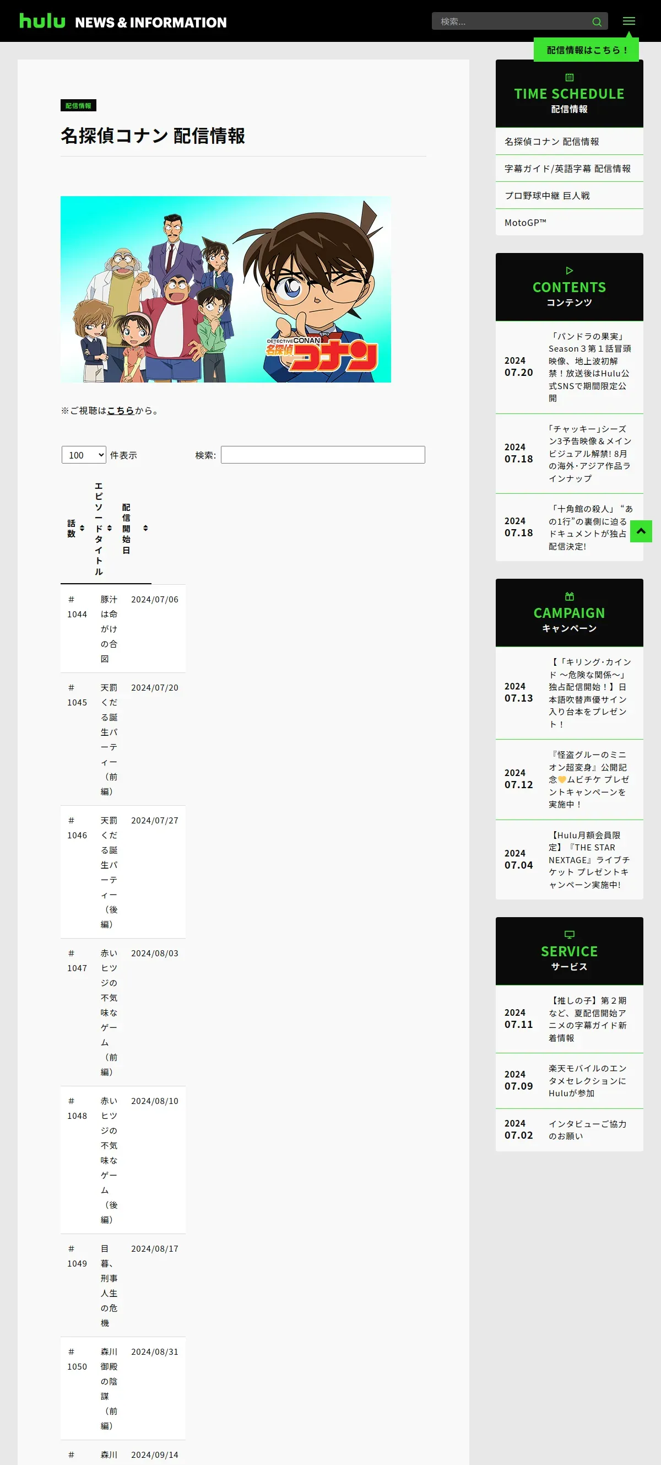Screen dimensions: 661x1465
Task: Open the hamburger menu
Action: click(x=629, y=21)
